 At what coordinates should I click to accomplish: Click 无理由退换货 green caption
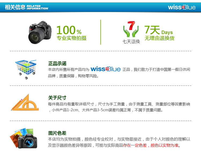tap(159, 38)
